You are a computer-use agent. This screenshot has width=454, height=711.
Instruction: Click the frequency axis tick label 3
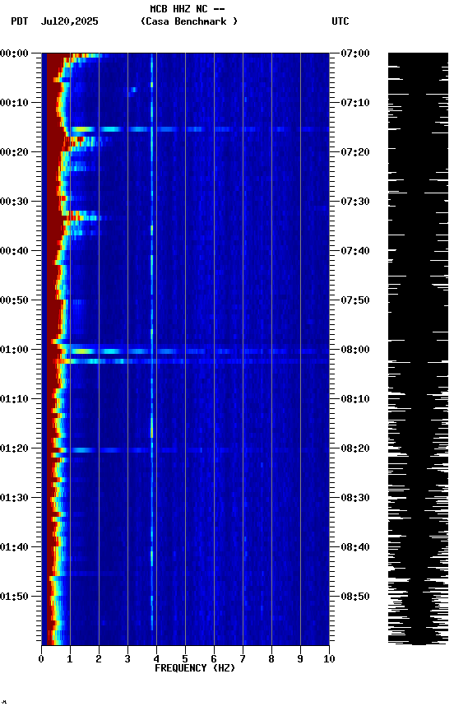(x=127, y=659)
